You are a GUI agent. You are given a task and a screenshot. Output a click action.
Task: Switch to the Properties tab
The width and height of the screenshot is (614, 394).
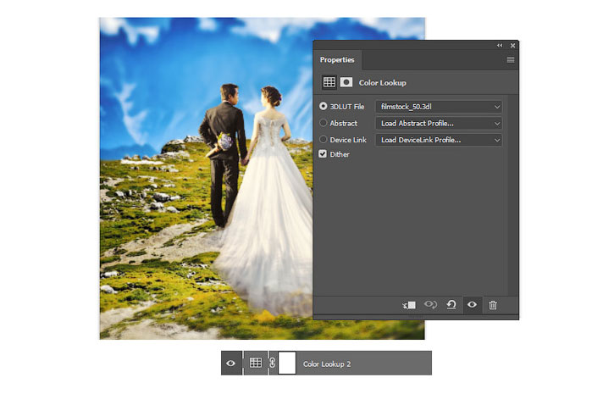click(x=337, y=60)
